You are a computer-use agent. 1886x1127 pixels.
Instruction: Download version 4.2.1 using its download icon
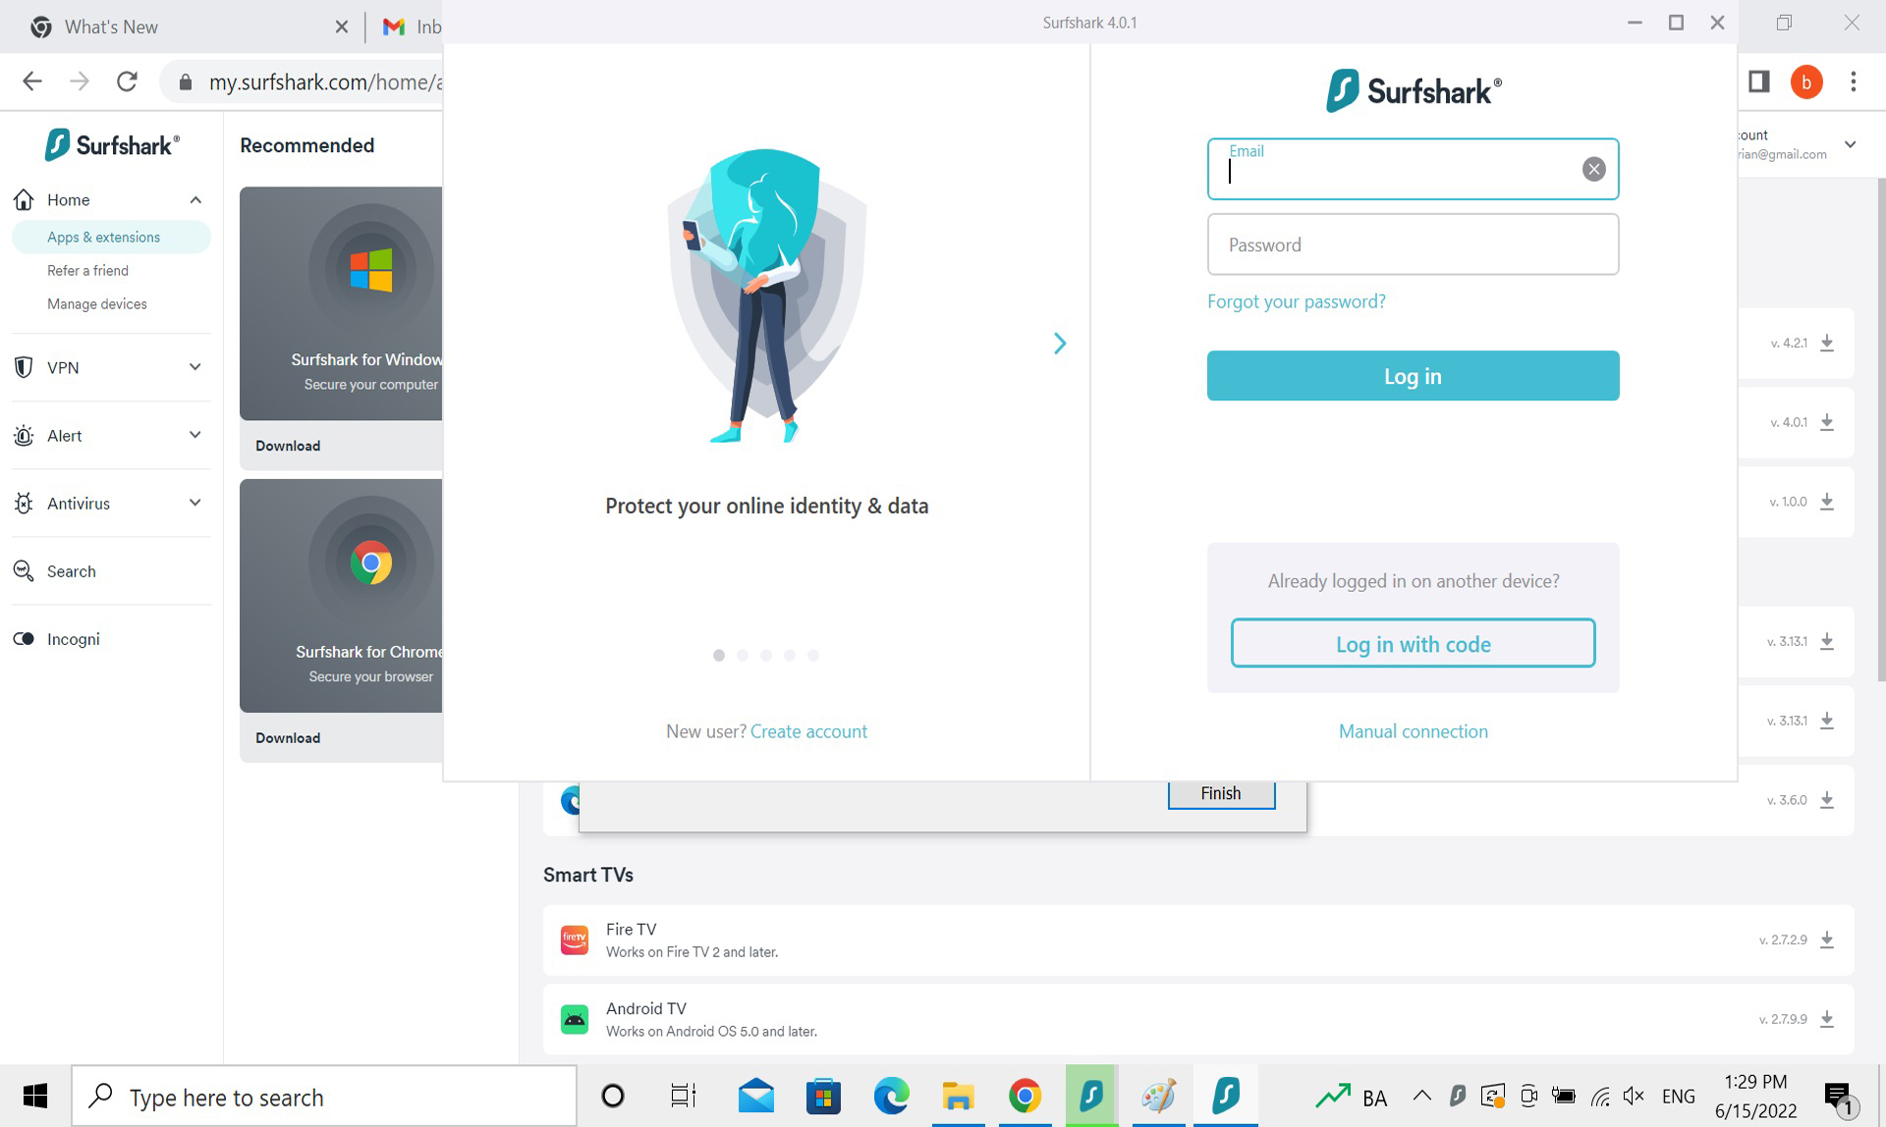click(1827, 344)
